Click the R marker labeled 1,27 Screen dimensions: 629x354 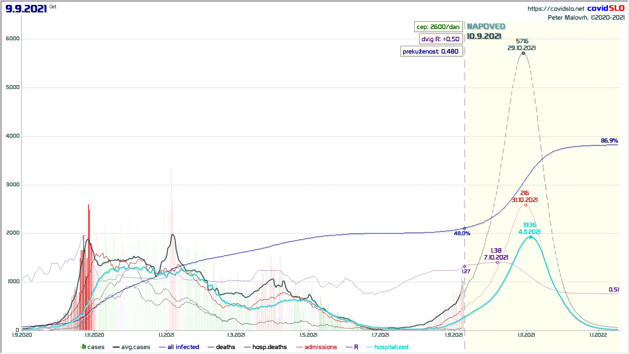[x=464, y=266]
